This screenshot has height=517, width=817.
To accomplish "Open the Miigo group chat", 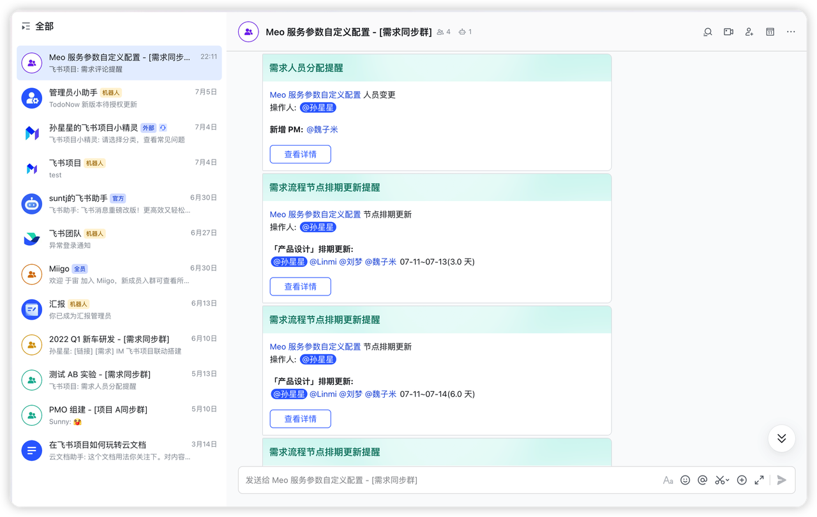I will click(x=119, y=274).
